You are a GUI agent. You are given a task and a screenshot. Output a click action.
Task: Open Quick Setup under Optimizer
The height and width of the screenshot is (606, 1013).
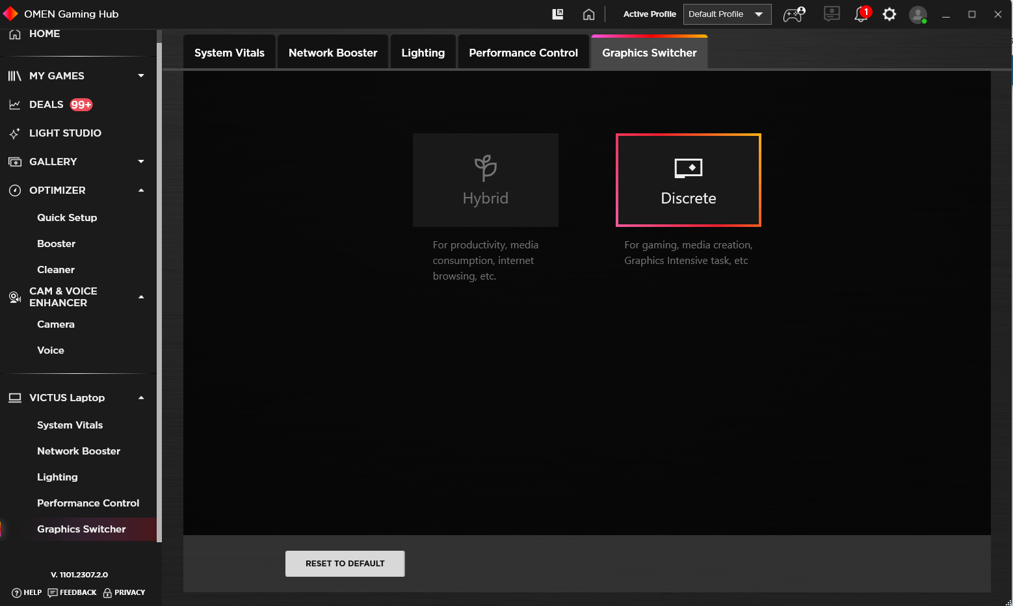click(x=67, y=218)
